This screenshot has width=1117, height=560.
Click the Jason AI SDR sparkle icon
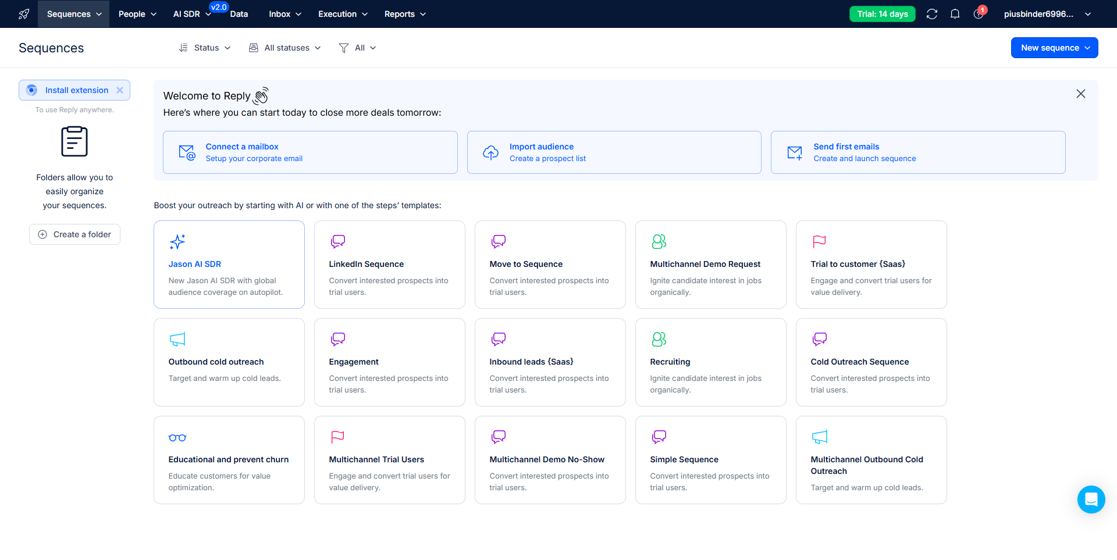[x=177, y=241]
